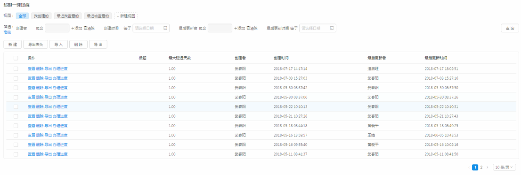Viewport: 521px width, 175px height.
Task: Click the timestamp 2018-05-16 10:02:16
Action: (441, 145)
